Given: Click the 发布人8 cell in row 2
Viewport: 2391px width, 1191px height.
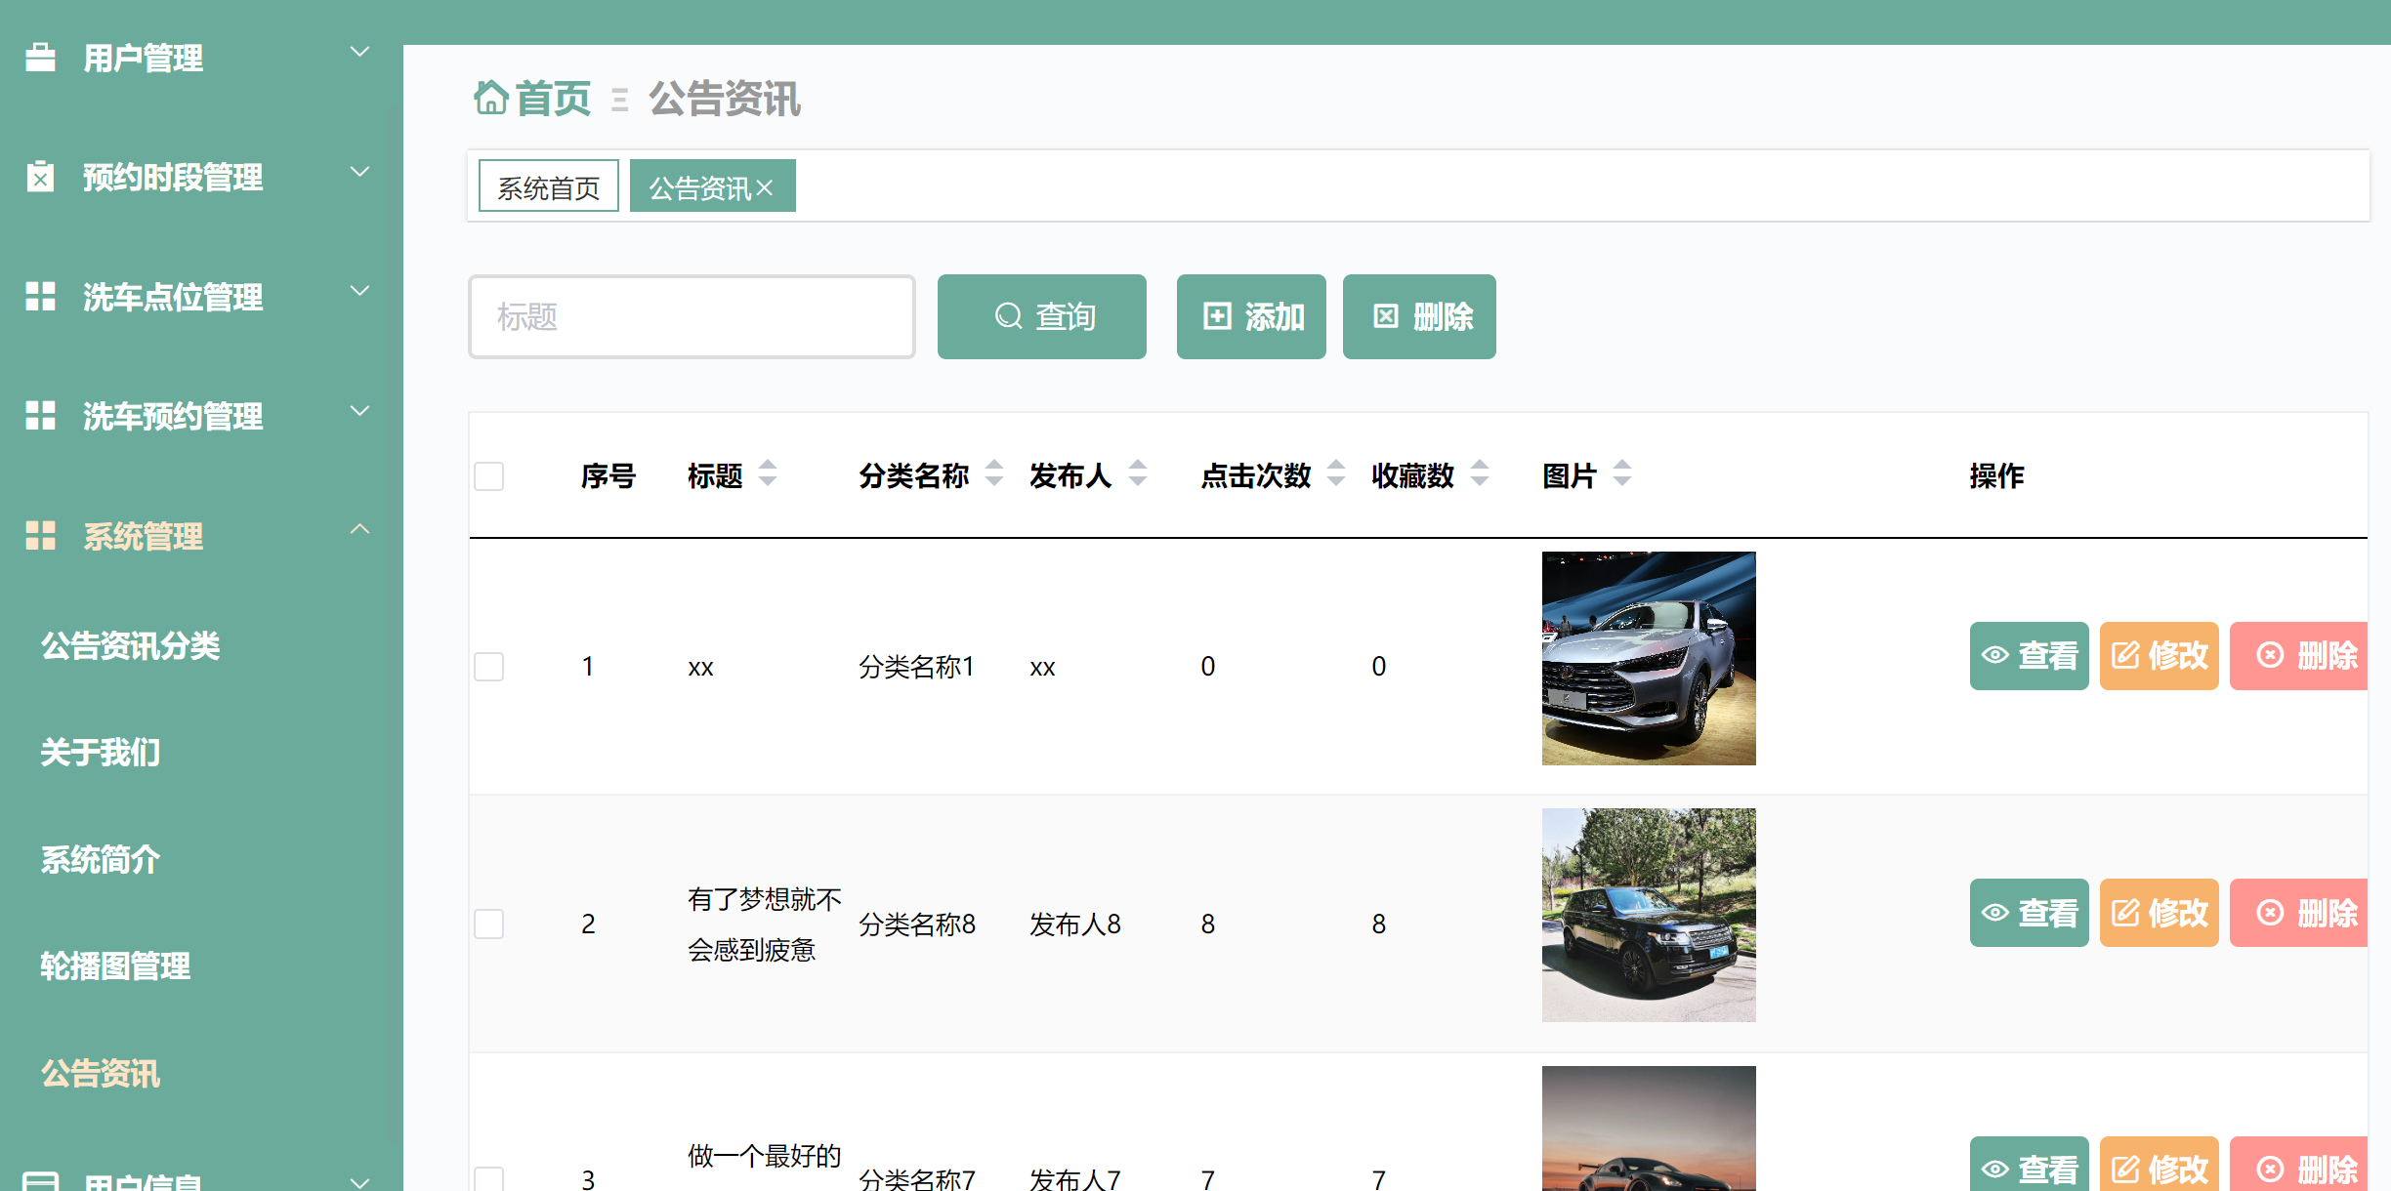Looking at the screenshot, I should (x=1075, y=924).
